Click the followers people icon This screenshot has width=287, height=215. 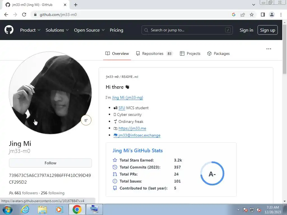coord(11,193)
